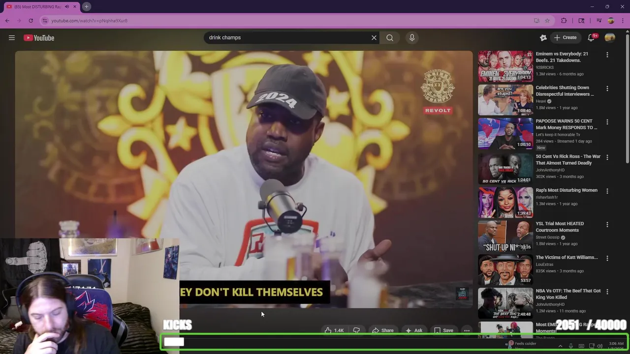The height and width of the screenshot is (354, 630).
Task: Open 'Feels colder' weather widget in taskbar
Action: tap(522, 345)
